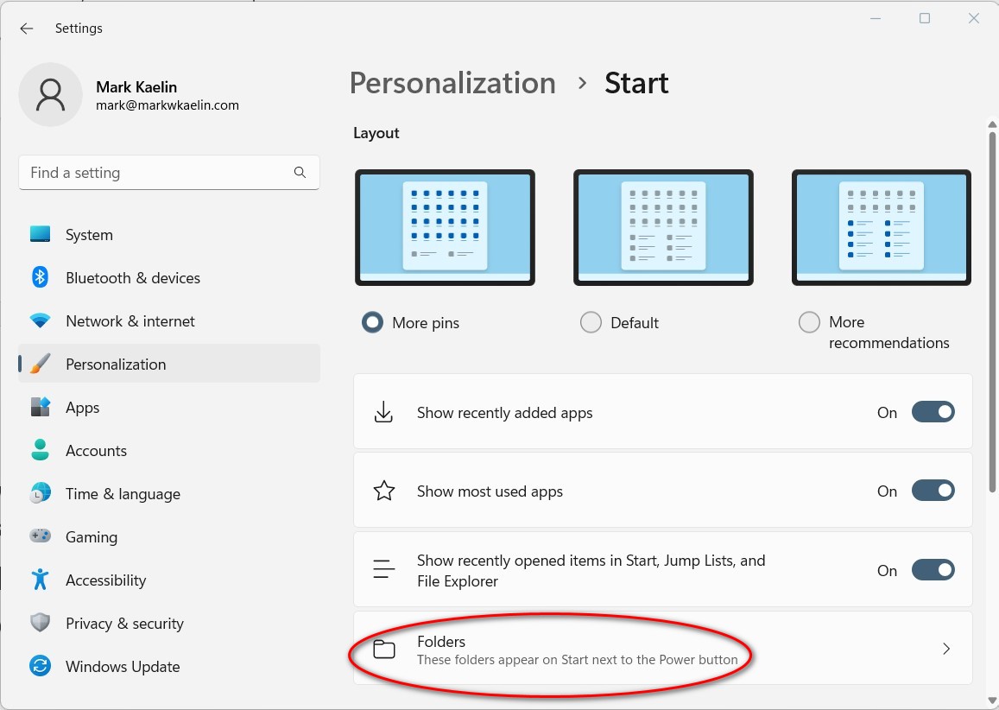Select More recommendations layout option
The width and height of the screenshot is (999, 710).
tap(809, 321)
